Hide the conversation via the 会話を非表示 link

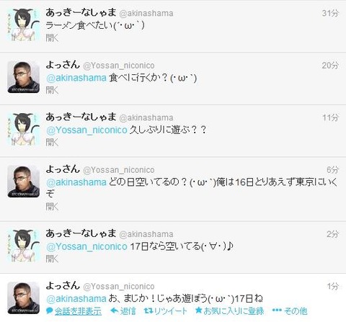point(78,311)
